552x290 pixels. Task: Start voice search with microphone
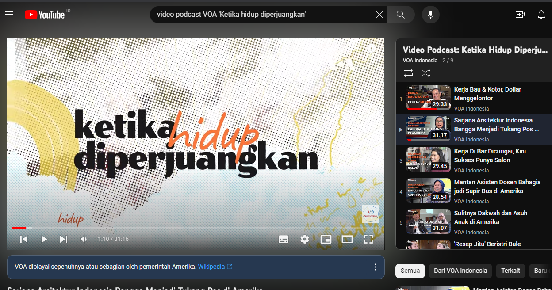pos(430,15)
